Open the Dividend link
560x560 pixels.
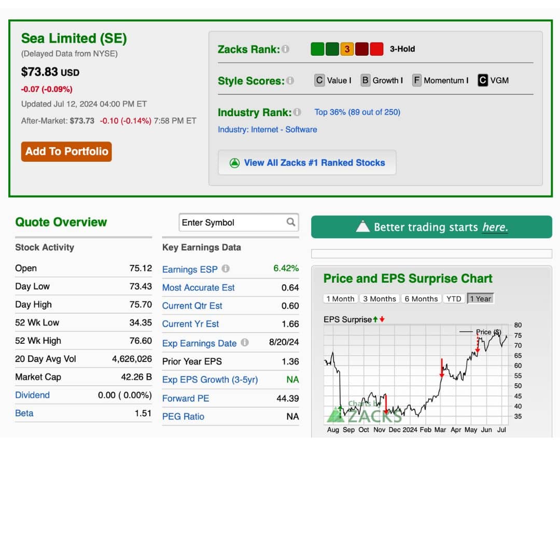click(33, 395)
